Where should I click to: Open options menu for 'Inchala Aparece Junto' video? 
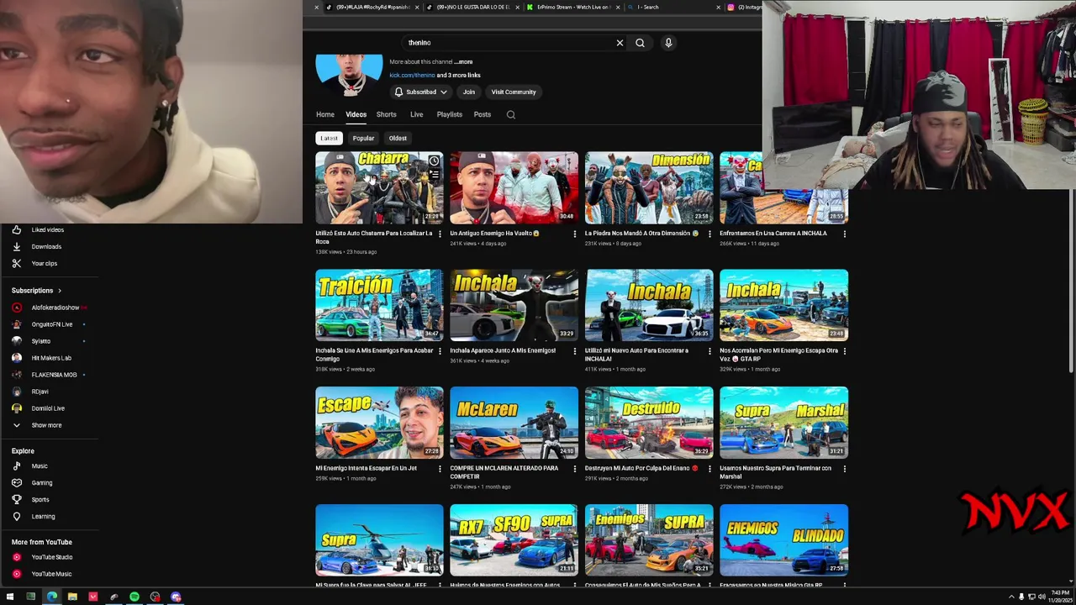click(575, 351)
